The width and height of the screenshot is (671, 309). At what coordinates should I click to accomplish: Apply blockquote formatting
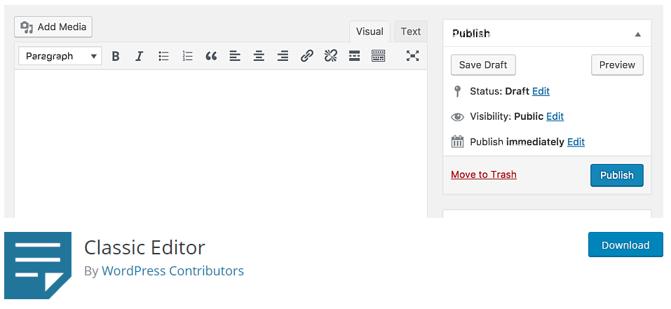pyautogui.click(x=211, y=56)
